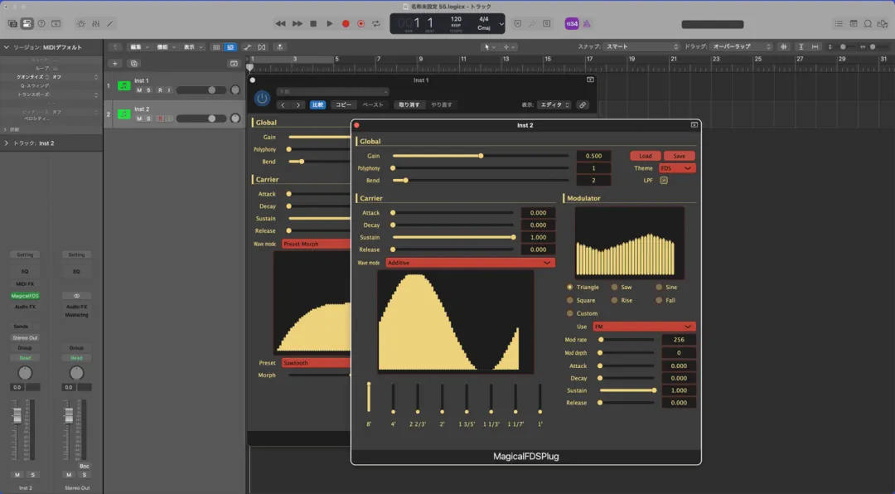Click the Inst 2 green instrument icon
This screenshot has width=895, height=494.
tap(123, 114)
